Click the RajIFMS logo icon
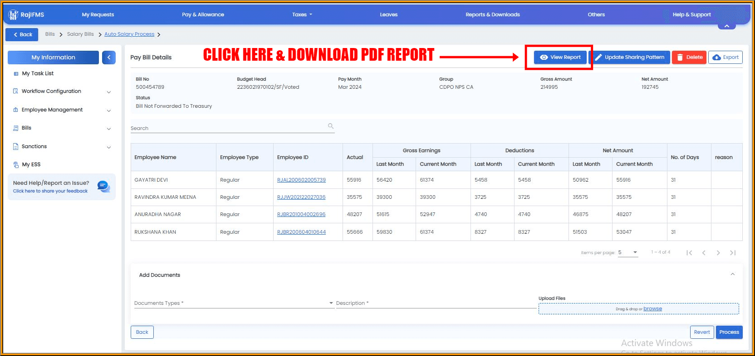The width and height of the screenshot is (755, 356). pos(14,15)
